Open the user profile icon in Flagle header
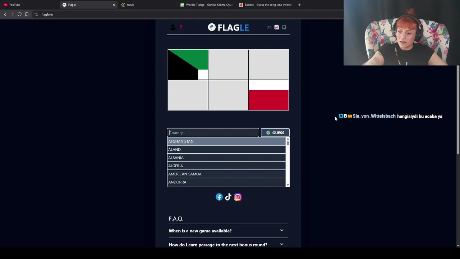The width and height of the screenshot is (460, 259). [172, 27]
